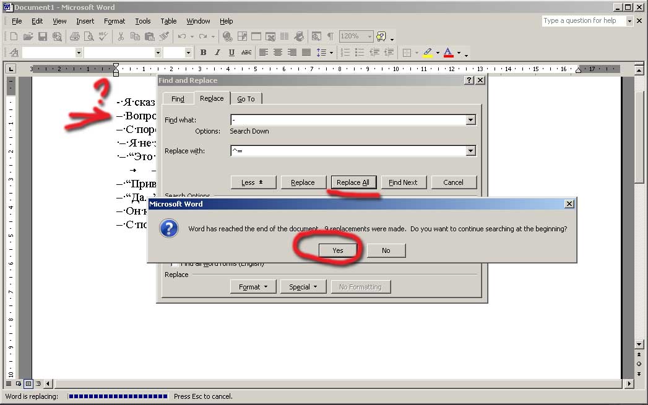This screenshot has width=648, height=405.
Task: Expand the Replace with history dropdown
Action: [x=471, y=151]
